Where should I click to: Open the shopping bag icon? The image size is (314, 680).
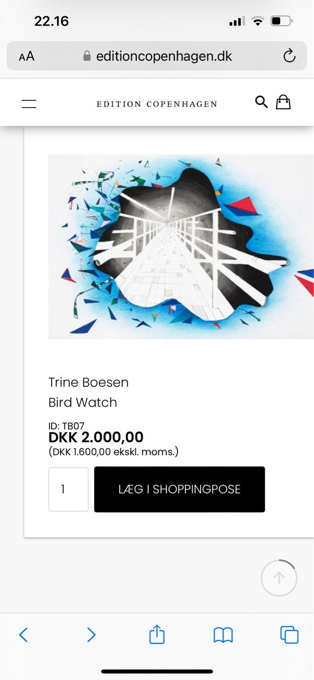coord(283,102)
